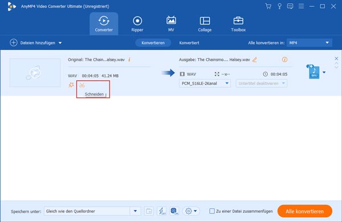
Task: Click the audio file thumbnail
Action: [x=35, y=72]
